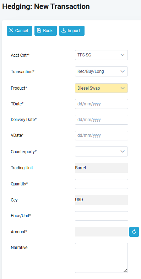The height and width of the screenshot is (279, 141).
Task: Recalculate Amount with the refresh icon
Action: pos(134,232)
